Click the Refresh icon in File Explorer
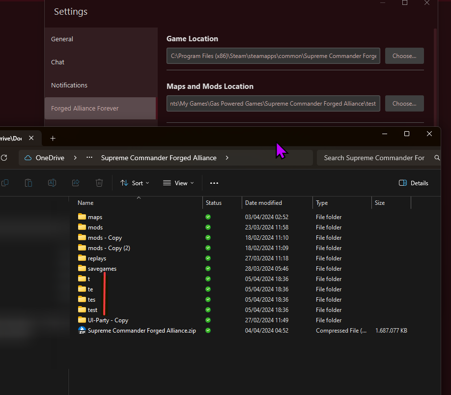The height and width of the screenshot is (395, 451). [x=4, y=158]
